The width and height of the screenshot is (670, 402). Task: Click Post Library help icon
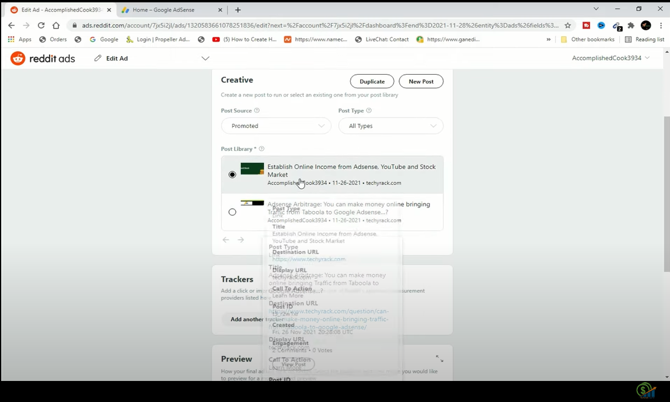[x=261, y=149]
